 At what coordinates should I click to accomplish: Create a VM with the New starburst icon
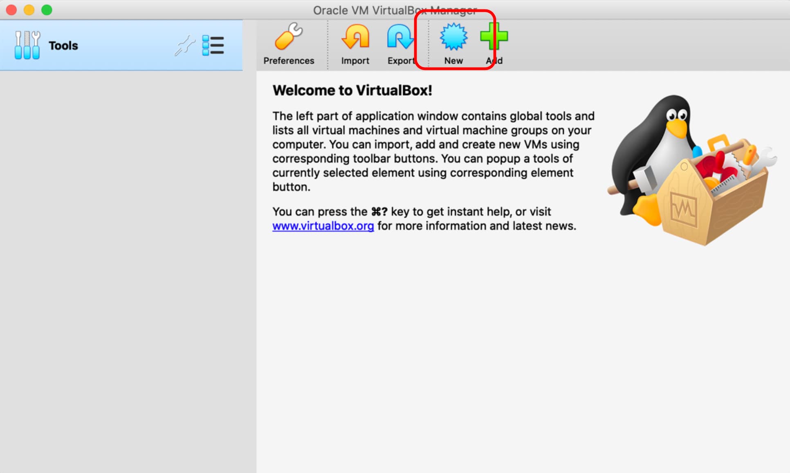tap(453, 37)
